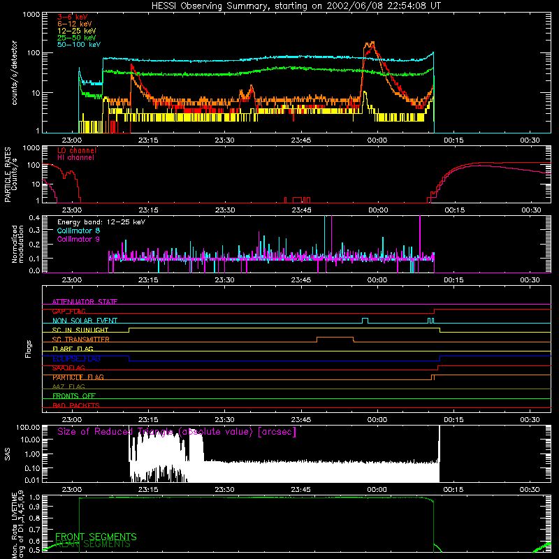Image resolution: width=559 pixels, height=559 pixels.
Task: Select the 6-12 keV legend entry
Action: coord(75,24)
